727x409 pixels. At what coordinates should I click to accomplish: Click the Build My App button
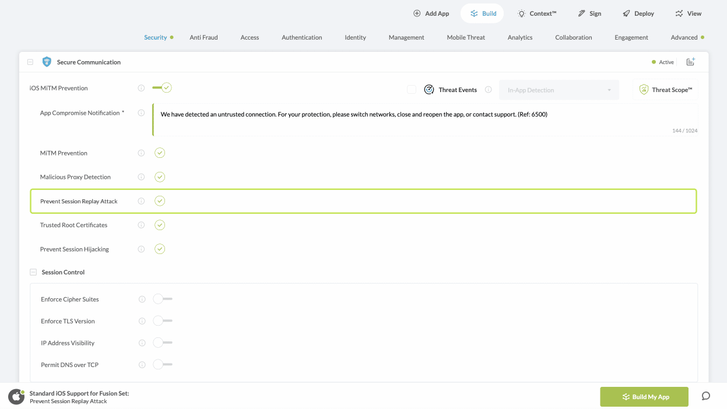coord(644,397)
